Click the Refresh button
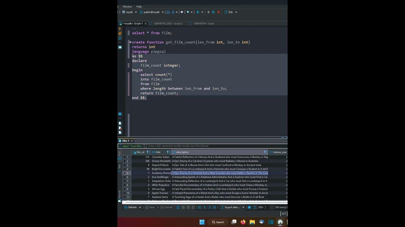 click(131, 207)
